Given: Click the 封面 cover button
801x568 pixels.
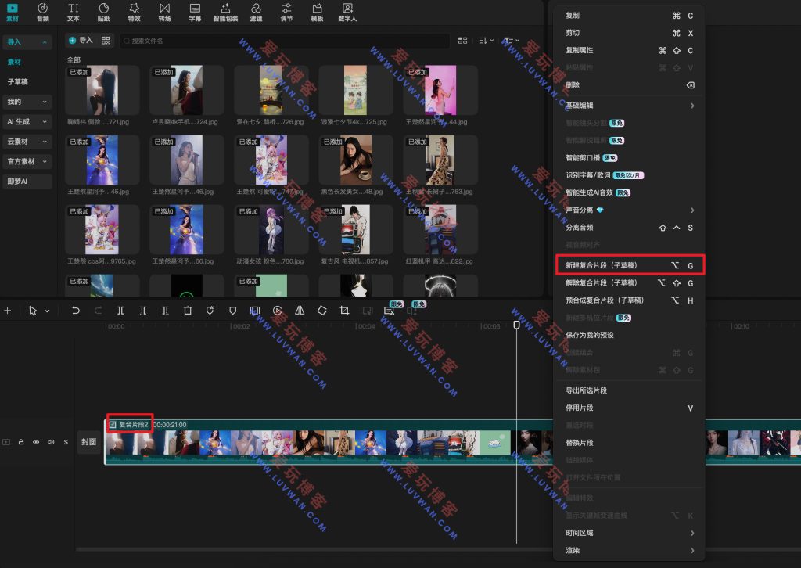Looking at the screenshot, I should [x=89, y=442].
